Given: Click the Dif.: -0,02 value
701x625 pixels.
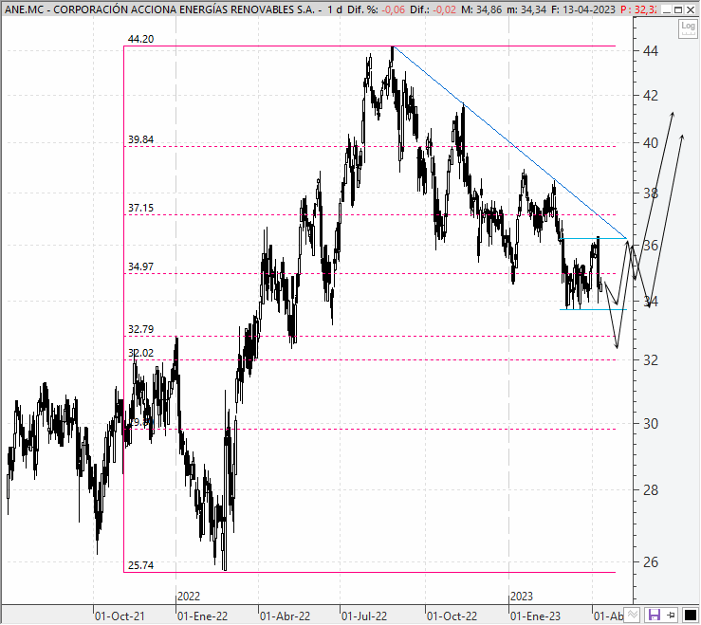Looking at the screenshot, I should tap(445, 9).
